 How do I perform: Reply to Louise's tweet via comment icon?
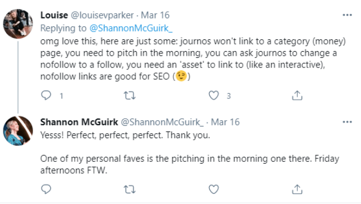[46, 95]
